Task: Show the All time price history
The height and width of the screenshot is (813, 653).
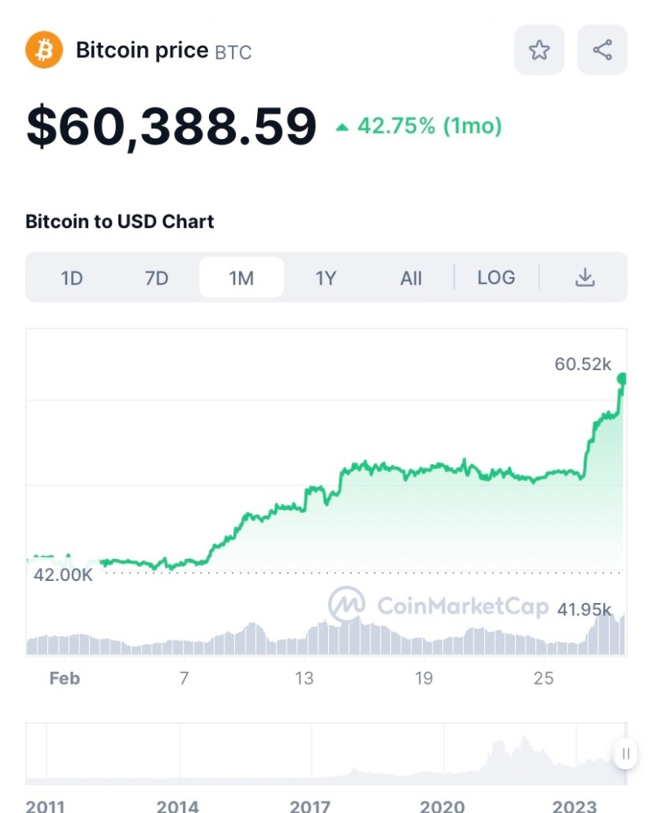Action: [411, 278]
